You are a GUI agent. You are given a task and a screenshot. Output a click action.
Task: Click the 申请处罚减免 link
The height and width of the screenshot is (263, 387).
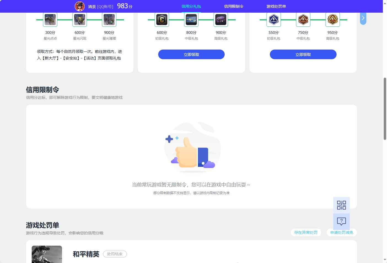click(x=341, y=232)
